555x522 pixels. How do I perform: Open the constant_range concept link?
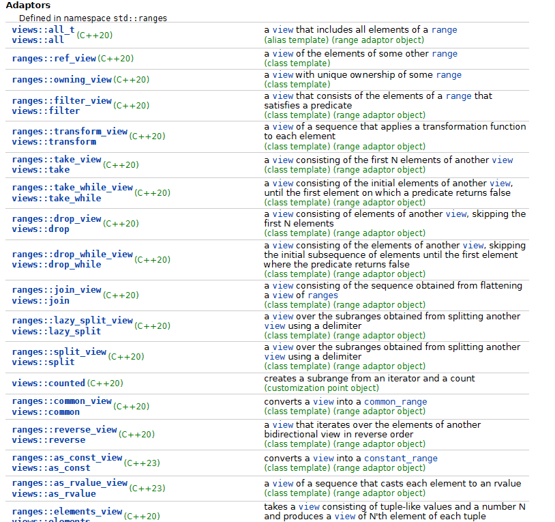[x=401, y=459]
